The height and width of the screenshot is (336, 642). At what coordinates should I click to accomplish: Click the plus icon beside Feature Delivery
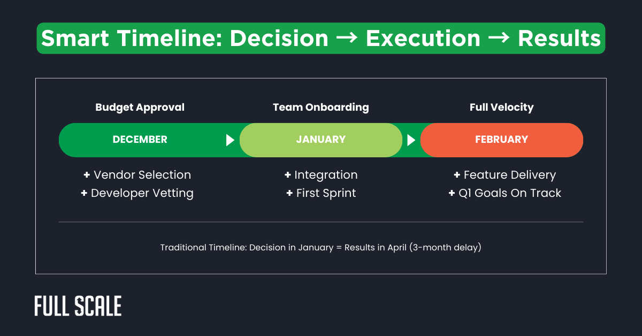tap(457, 175)
